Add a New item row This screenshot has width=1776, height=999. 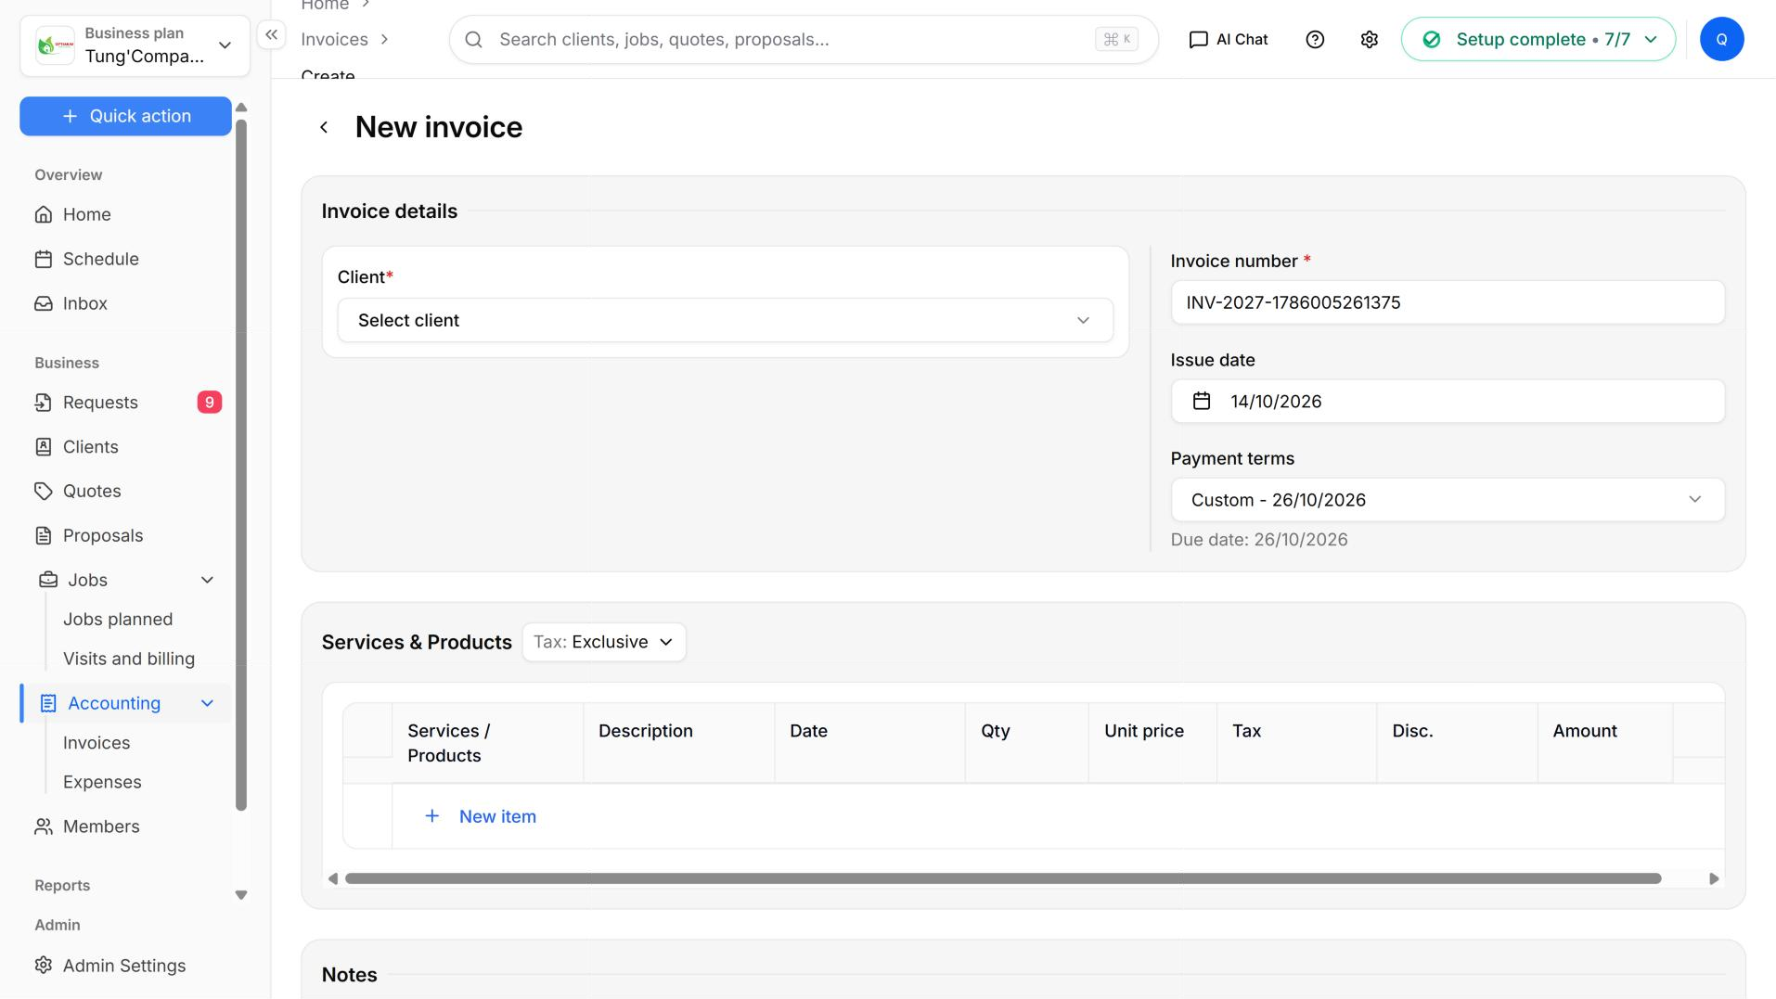coord(481,816)
